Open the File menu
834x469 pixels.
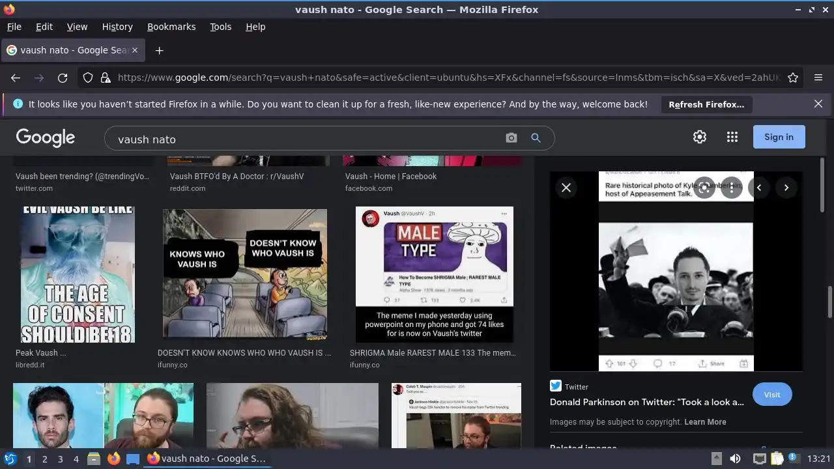click(x=14, y=27)
